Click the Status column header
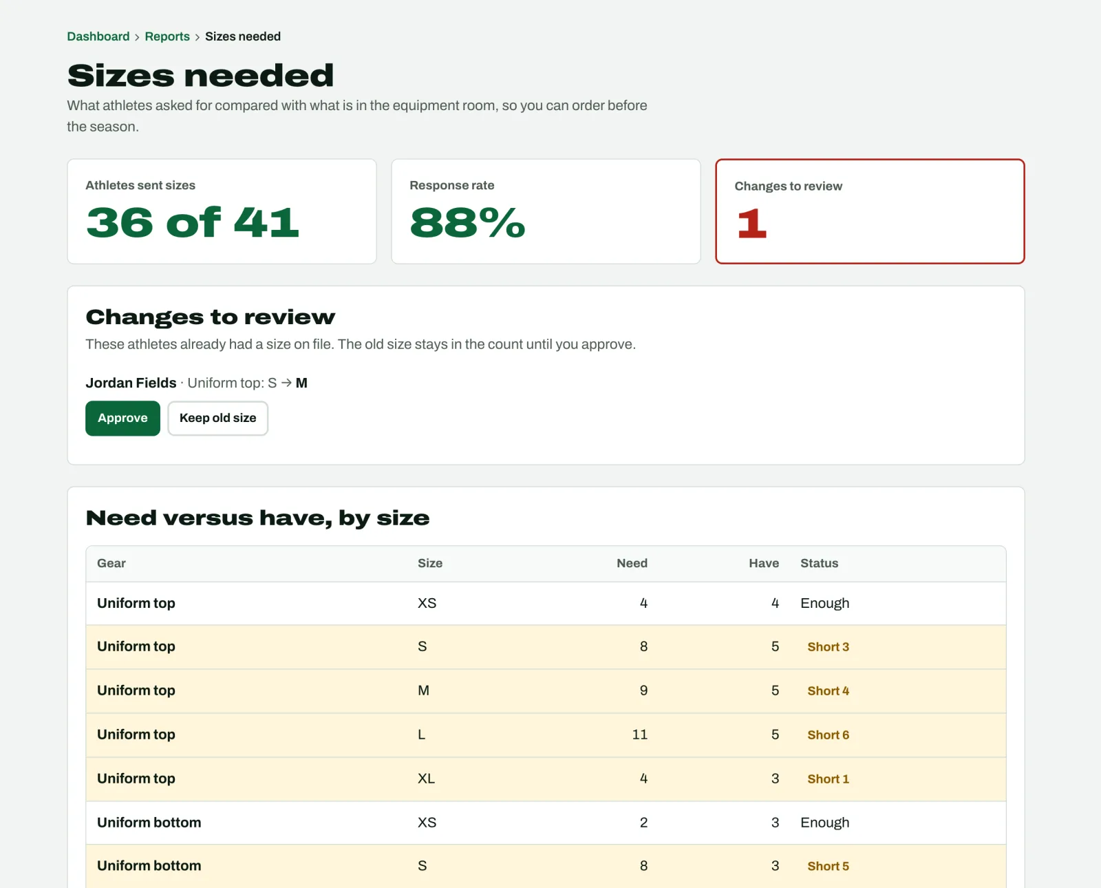Screen dimensions: 1101x888 coord(819,563)
